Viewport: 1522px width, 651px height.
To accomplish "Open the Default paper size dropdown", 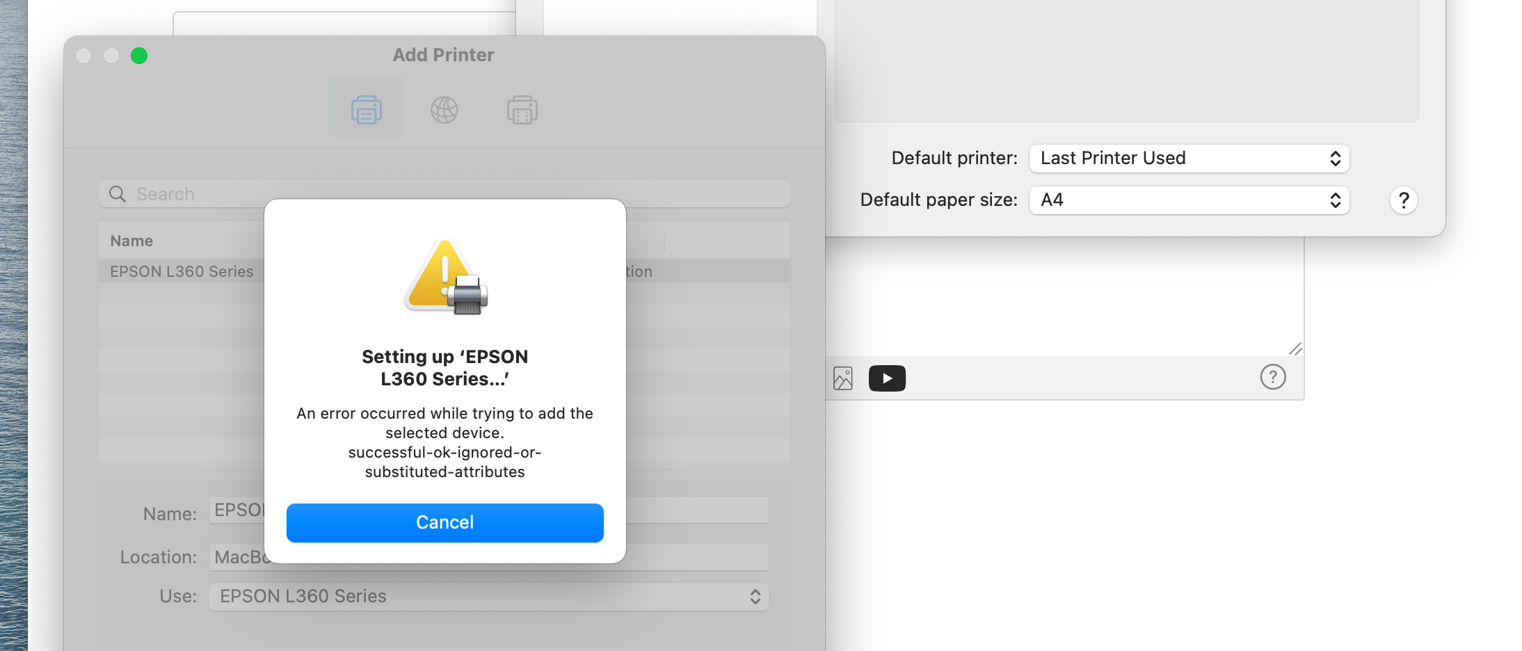I will pyautogui.click(x=1189, y=200).
